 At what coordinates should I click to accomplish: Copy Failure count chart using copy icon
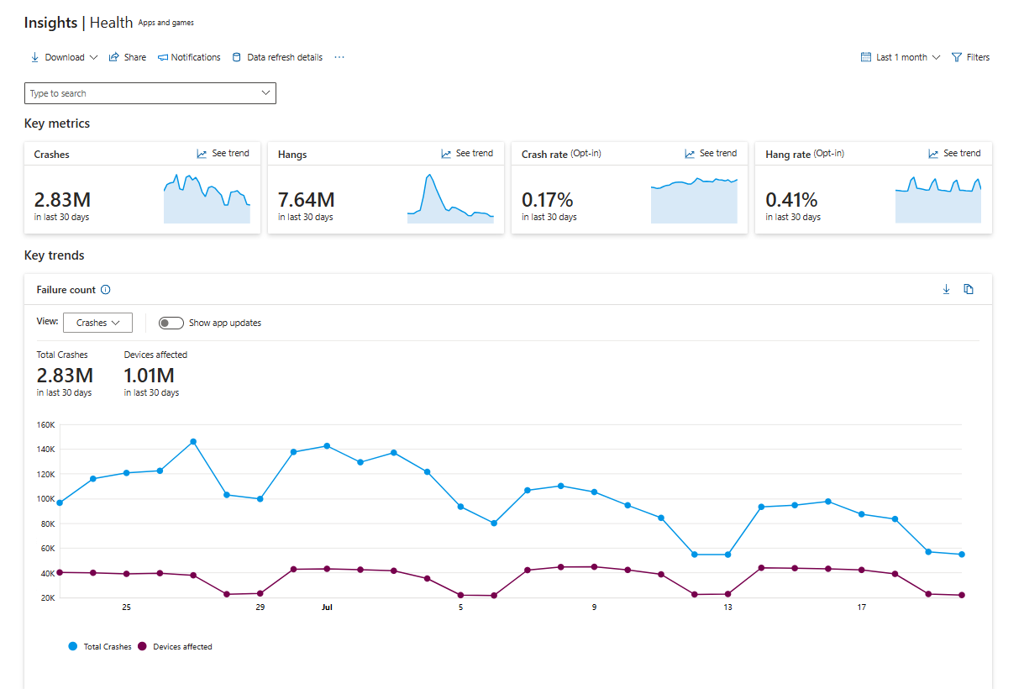tap(969, 289)
